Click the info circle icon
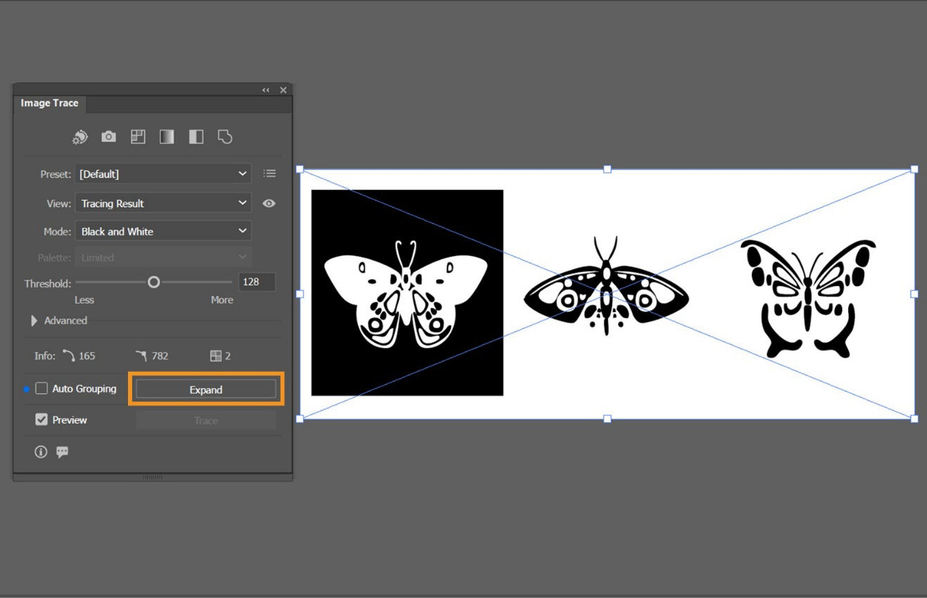Screen dimensions: 927x598 click(41, 452)
